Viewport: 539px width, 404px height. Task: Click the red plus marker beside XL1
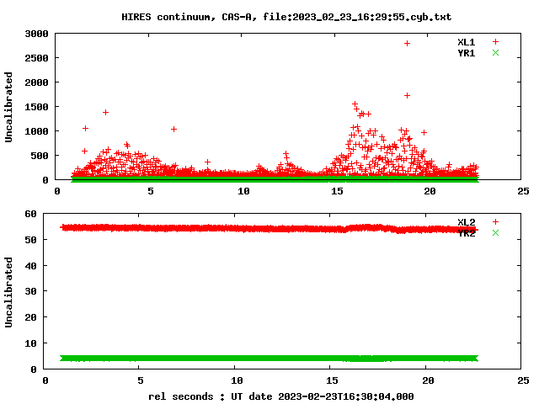[x=495, y=42]
